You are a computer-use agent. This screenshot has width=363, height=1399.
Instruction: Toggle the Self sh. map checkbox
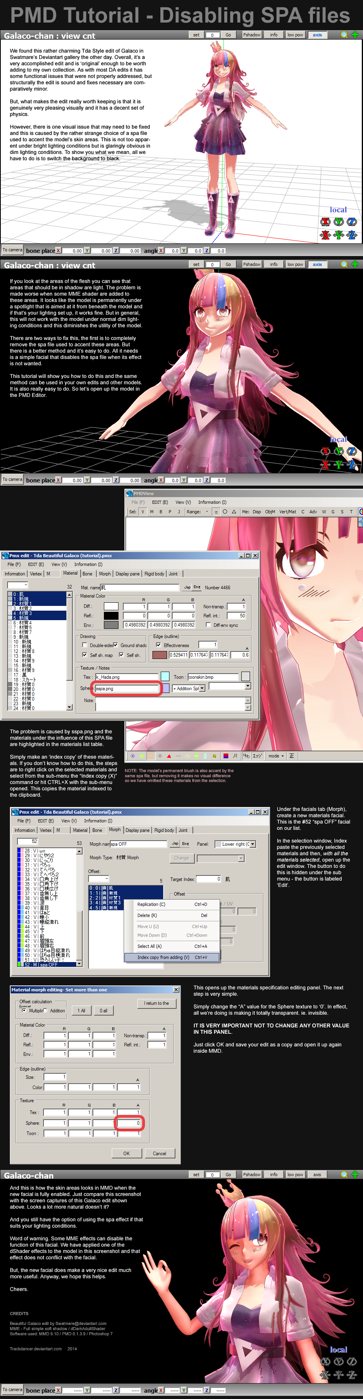point(85,655)
